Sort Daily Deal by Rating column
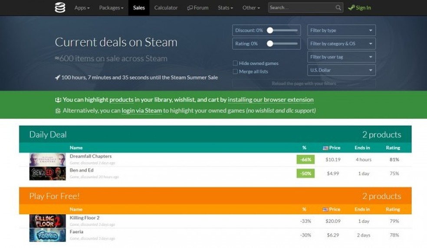This screenshot has width=427, height=248. point(393,148)
